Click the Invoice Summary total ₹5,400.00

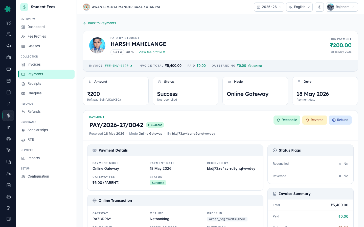click(x=339, y=205)
